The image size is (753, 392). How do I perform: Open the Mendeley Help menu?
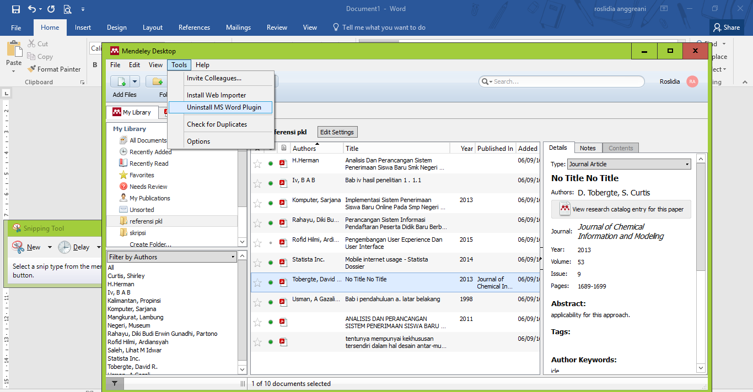pos(202,65)
